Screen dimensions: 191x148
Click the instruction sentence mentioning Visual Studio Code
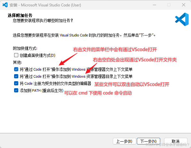click(x=84, y=35)
